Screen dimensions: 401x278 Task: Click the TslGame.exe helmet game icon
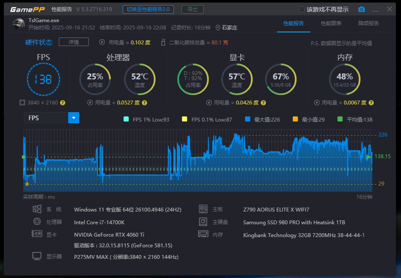click(x=19, y=24)
